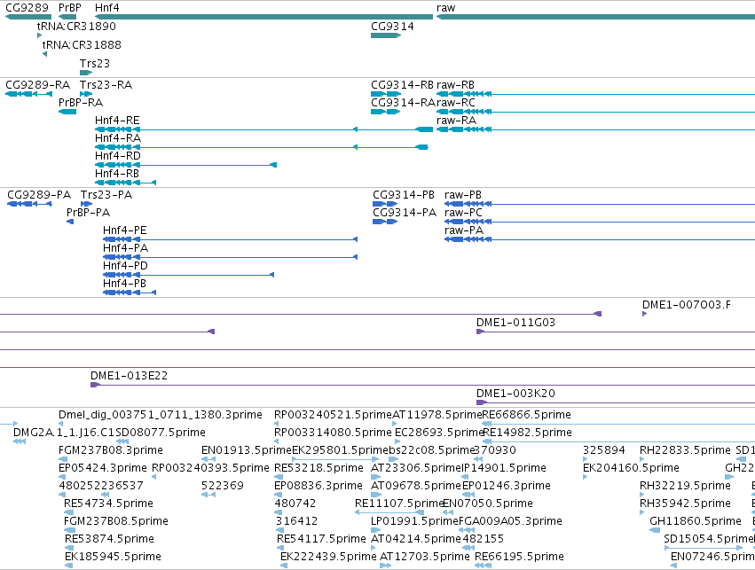Click the DME1-011G03 clone label
755x570 pixels.
(x=515, y=323)
